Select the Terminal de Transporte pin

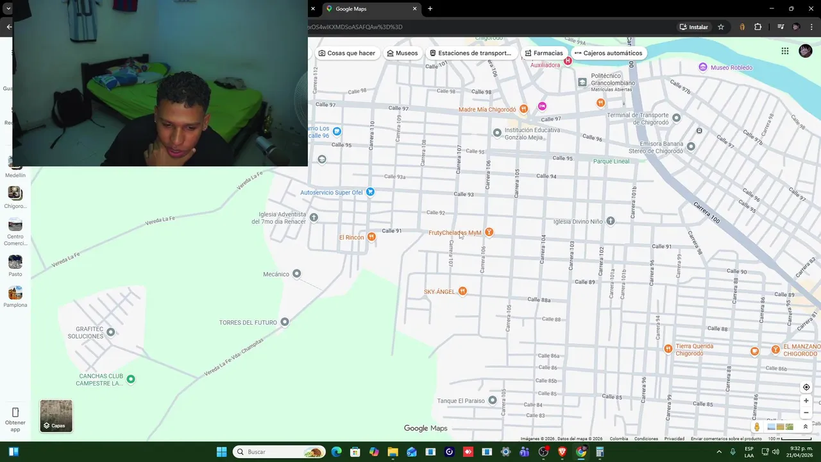[x=676, y=118]
